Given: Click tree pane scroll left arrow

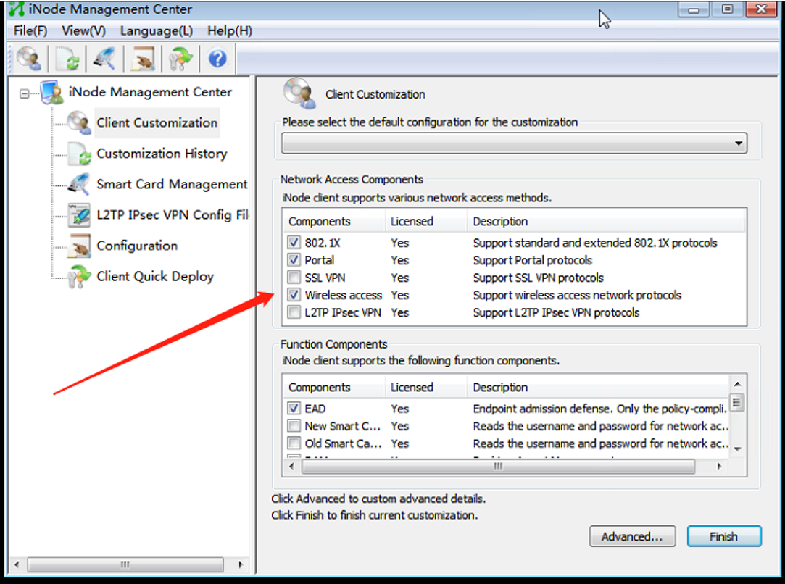Looking at the screenshot, I should pos(17,564).
